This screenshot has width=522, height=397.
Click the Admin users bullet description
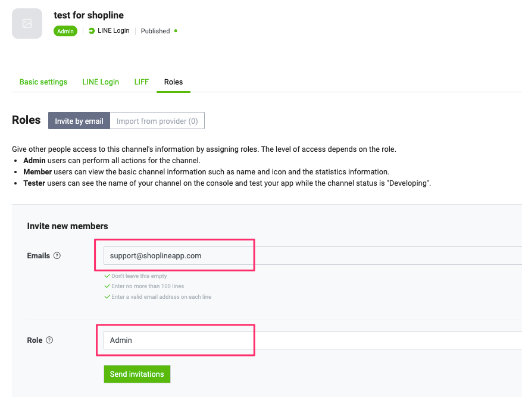point(112,160)
